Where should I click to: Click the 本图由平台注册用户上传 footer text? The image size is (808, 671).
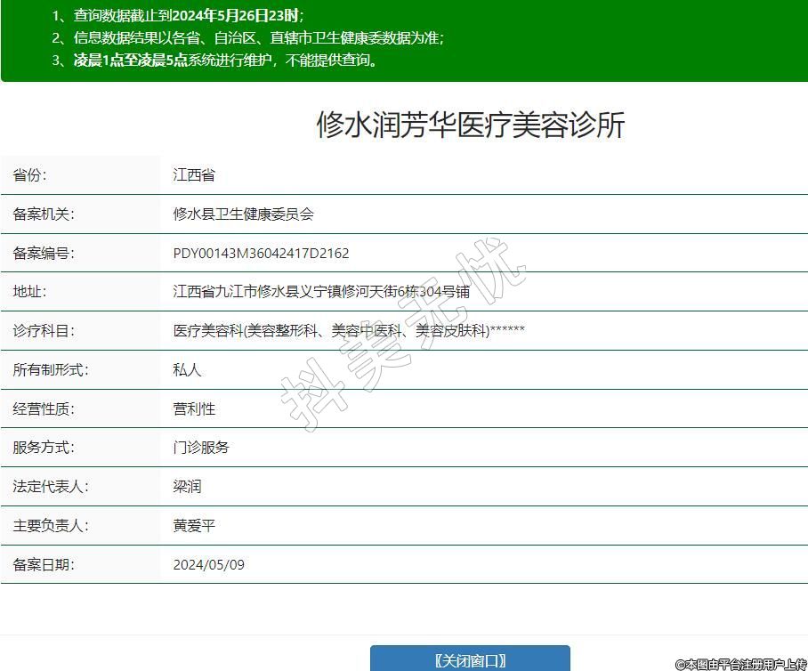point(740,664)
